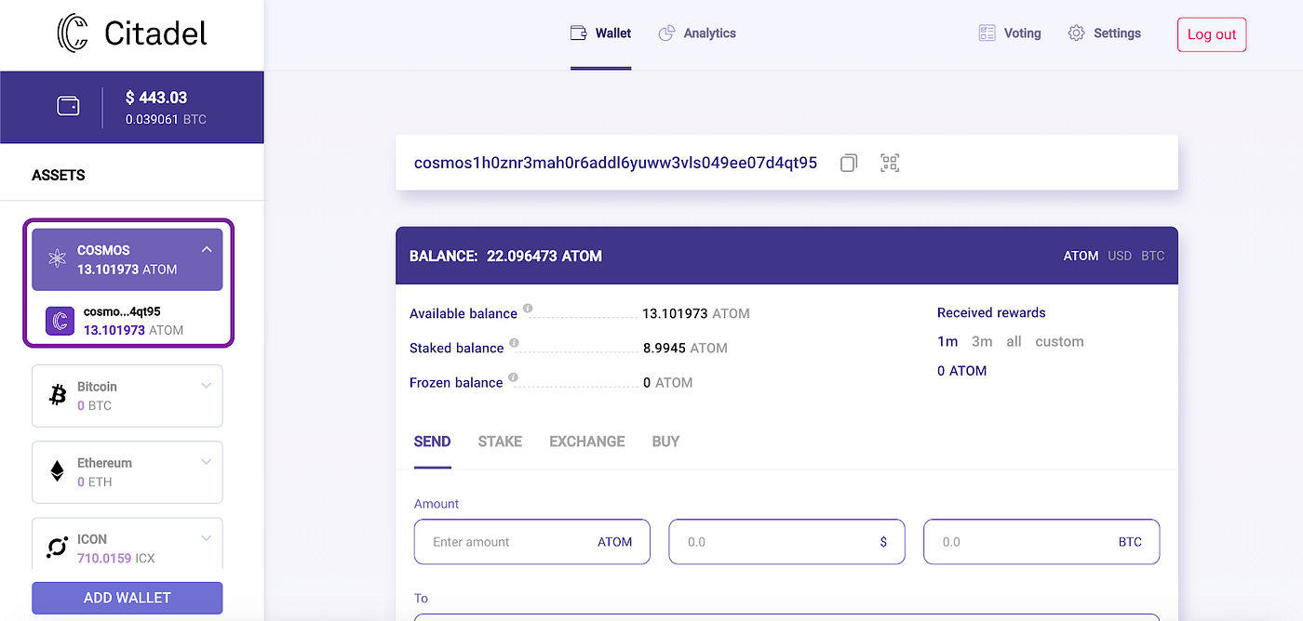Select the 3m rewards period
The image size is (1303, 621).
[982, 341]
